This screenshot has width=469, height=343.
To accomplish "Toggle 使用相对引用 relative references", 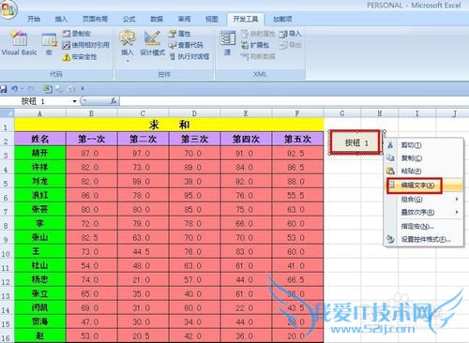I will 85,45.
